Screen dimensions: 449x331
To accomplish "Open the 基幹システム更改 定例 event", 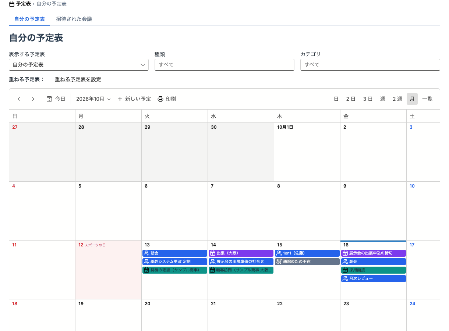I will [175, 261].
